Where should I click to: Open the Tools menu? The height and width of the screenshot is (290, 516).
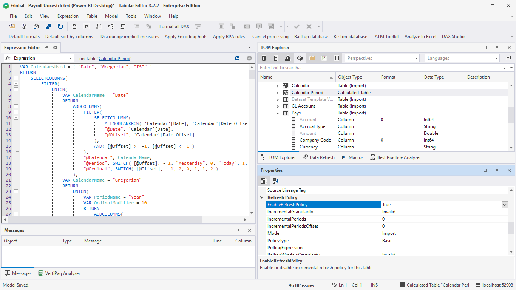click(131, 16)
